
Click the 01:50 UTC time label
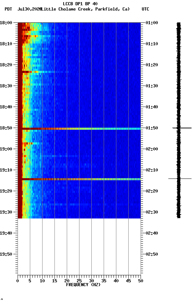point(152,128)
